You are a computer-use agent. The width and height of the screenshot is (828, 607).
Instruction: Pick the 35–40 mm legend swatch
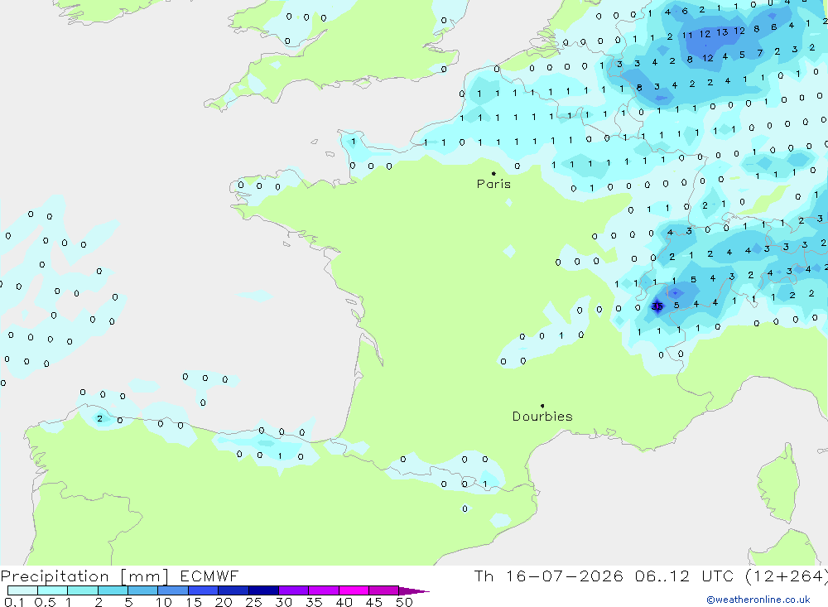click(323, 590)
